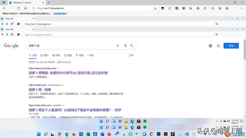
Task: Open Spotify in the upper nested taskbar
Action: (145, 121)
